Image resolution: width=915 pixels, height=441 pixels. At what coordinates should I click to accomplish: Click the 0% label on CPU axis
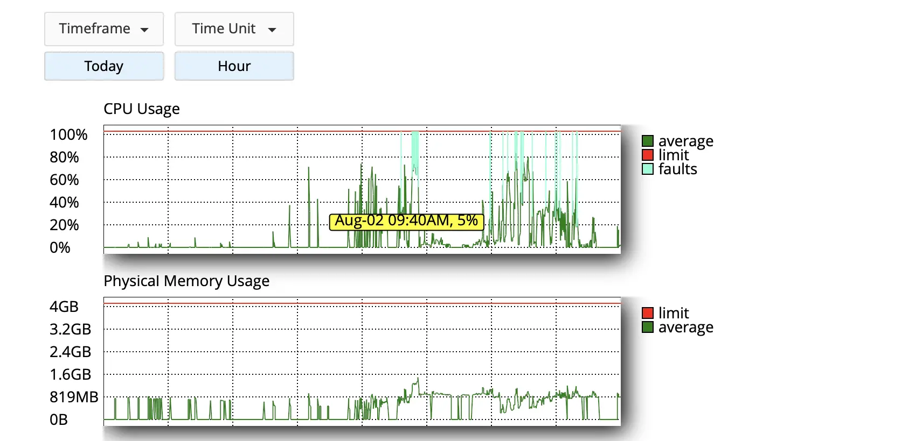60,247
